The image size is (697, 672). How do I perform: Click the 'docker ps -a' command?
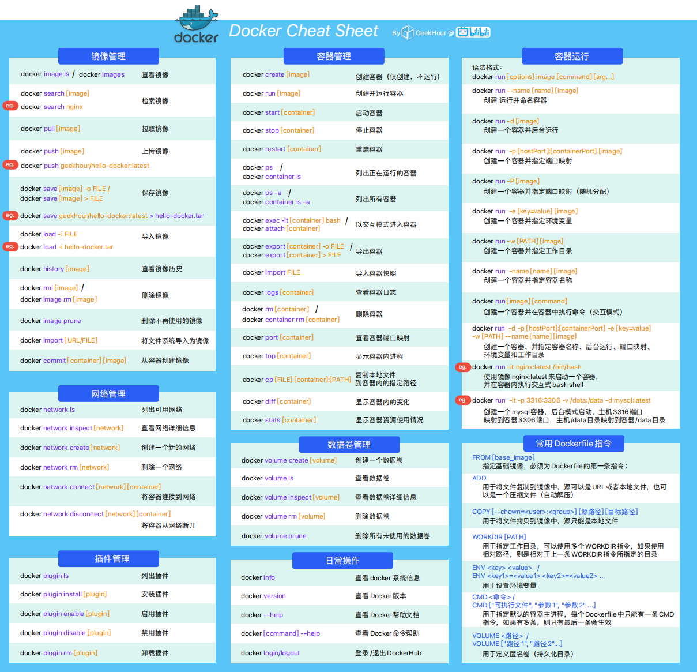pos(262,193)
